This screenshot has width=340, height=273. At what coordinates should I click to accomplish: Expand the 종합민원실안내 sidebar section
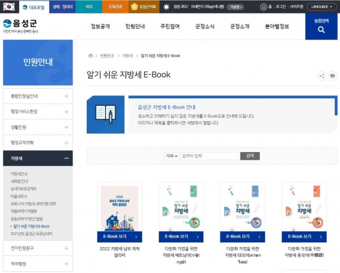tap(66, 96)
